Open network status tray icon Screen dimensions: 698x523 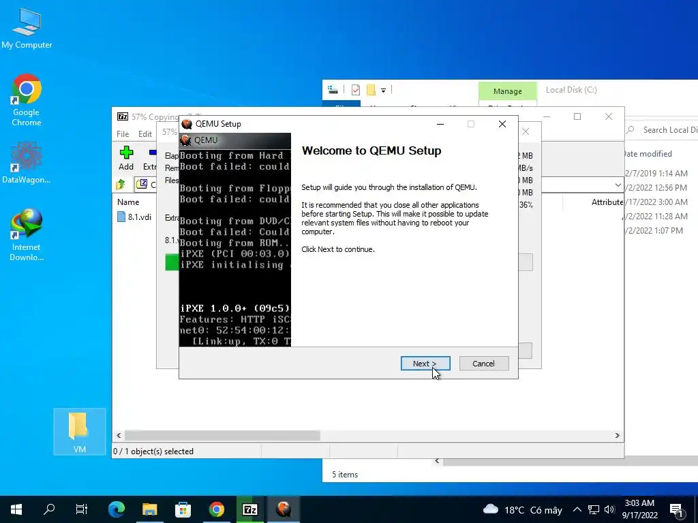pyautogui.click(x=594, y=509)
